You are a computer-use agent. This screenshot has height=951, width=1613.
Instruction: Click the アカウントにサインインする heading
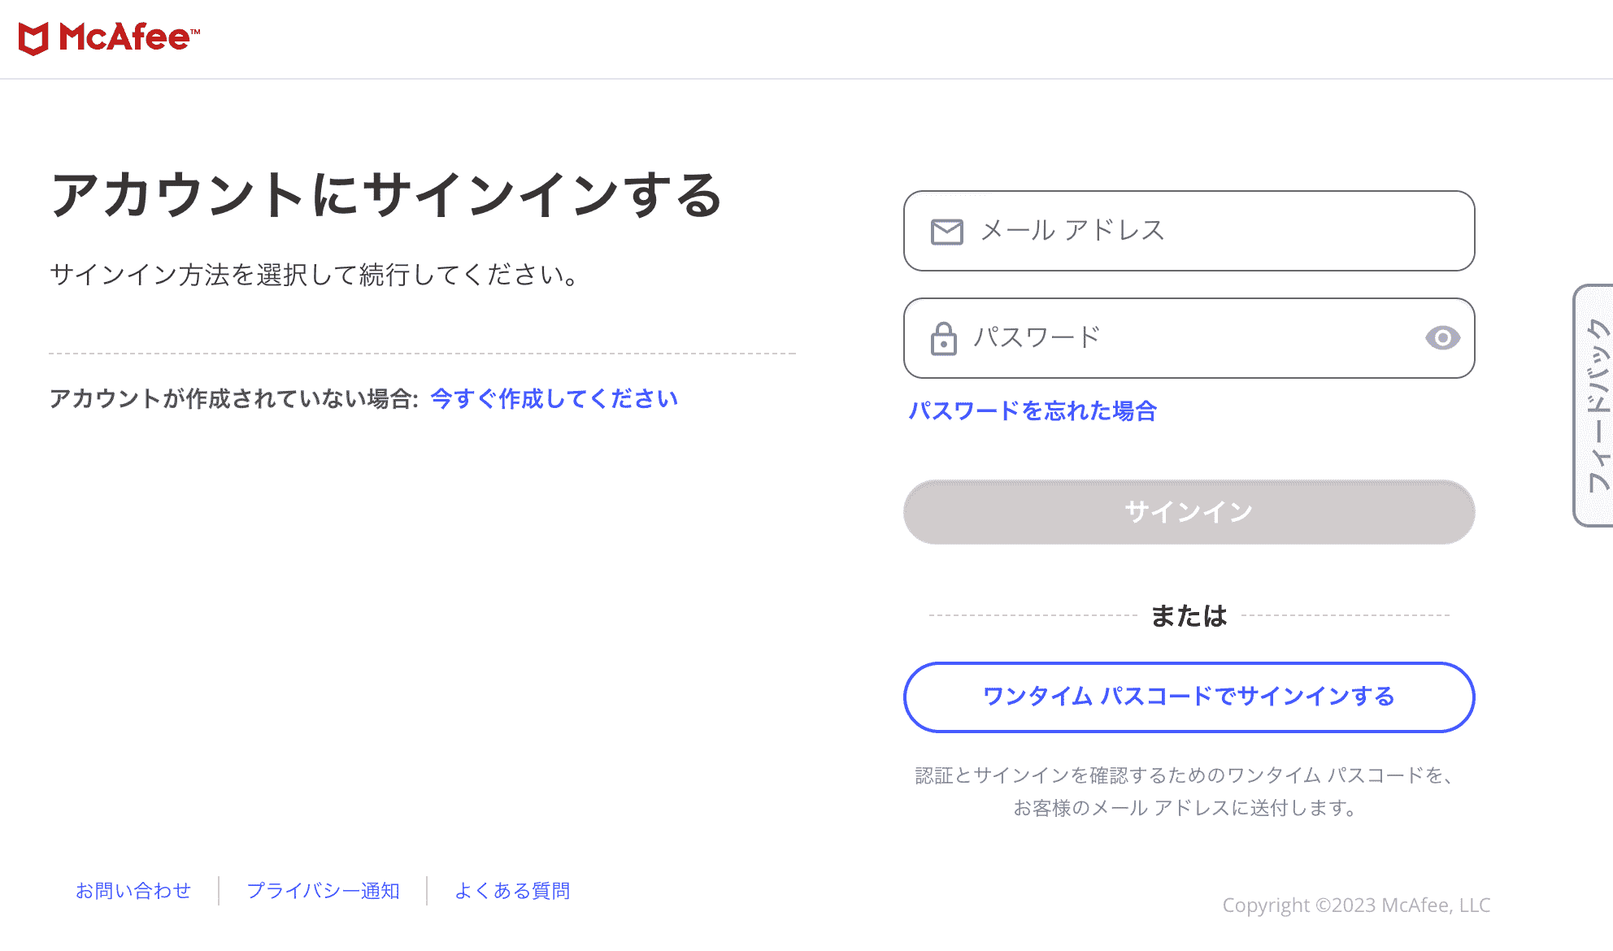pyautogui.click(x=386, y=196)
